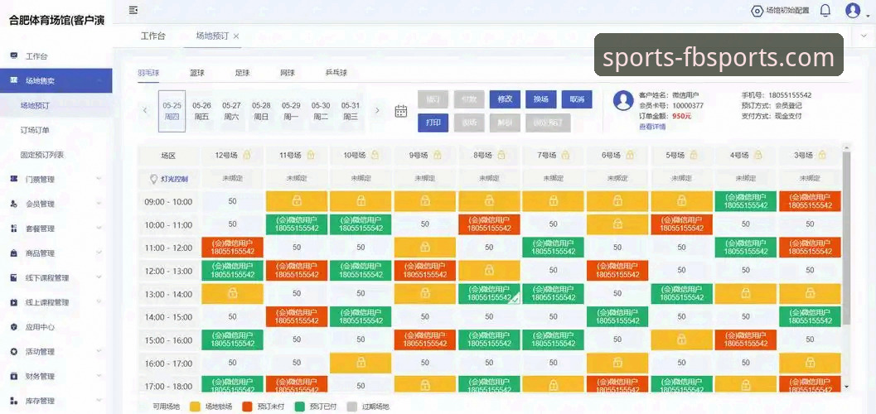Click the lock icon next to 8号场
The height and width of the screenshot is (414, 876).
501,155
